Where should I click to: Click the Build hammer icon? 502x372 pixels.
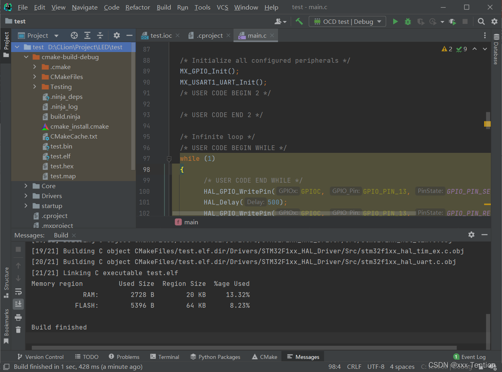pos(299,21)
